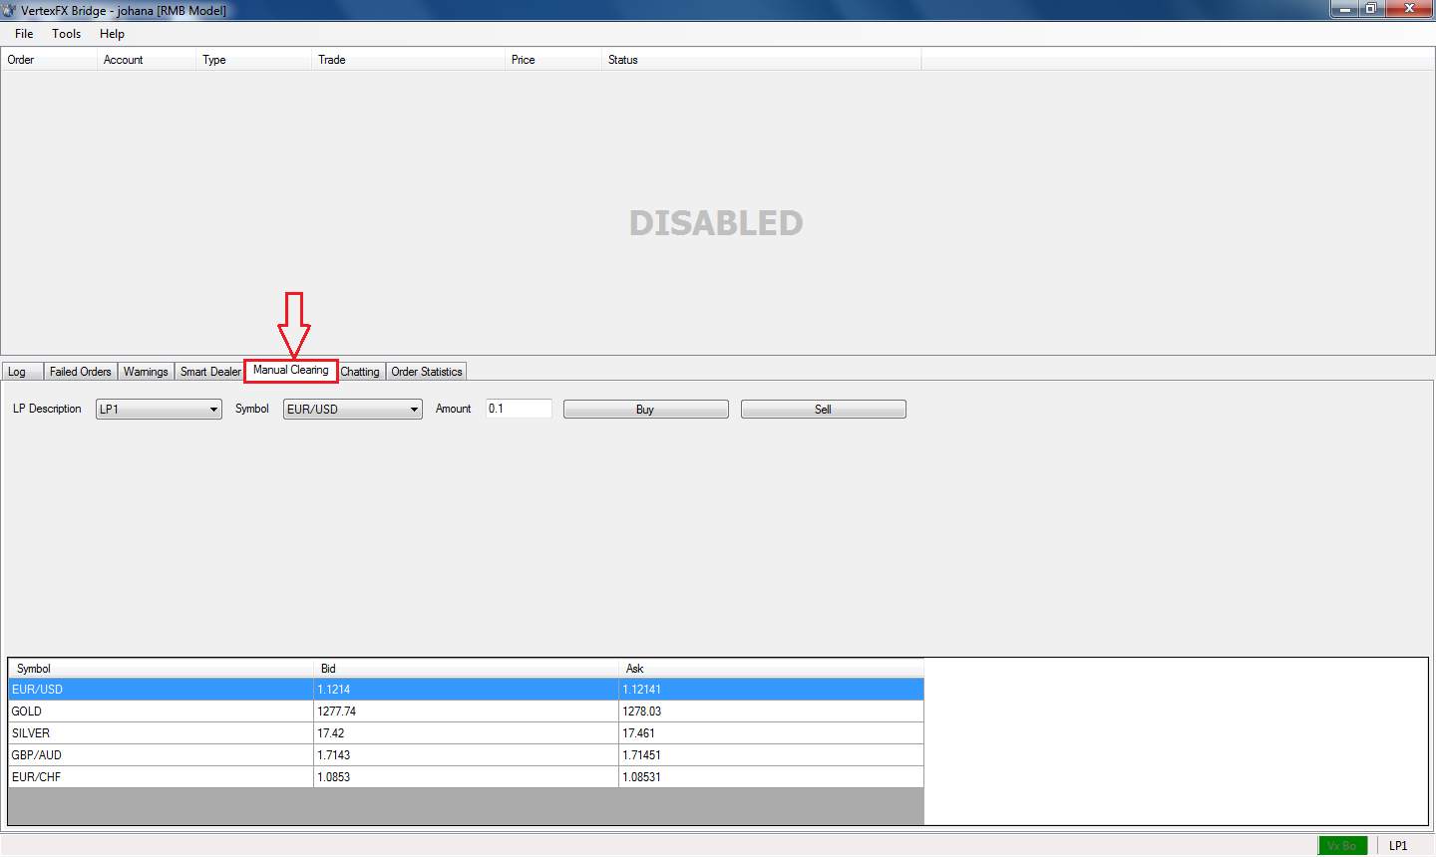Click the Bid column header
Viewport: 1436px width, 857px height.
pyautogui.click(x=329, y=669)
